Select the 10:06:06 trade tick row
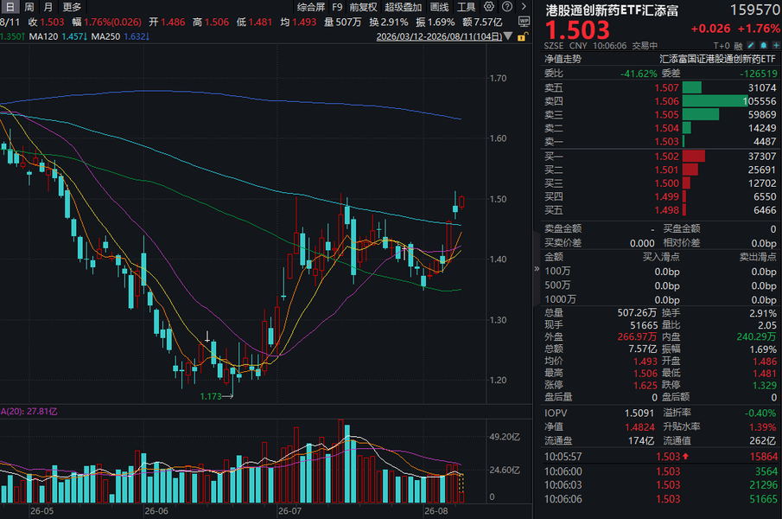 pyautogui.click(x=661, y=499)
